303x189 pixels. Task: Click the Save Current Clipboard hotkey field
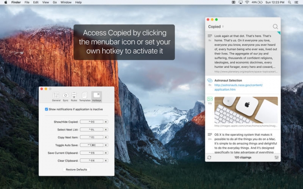[x=92, y=153]
